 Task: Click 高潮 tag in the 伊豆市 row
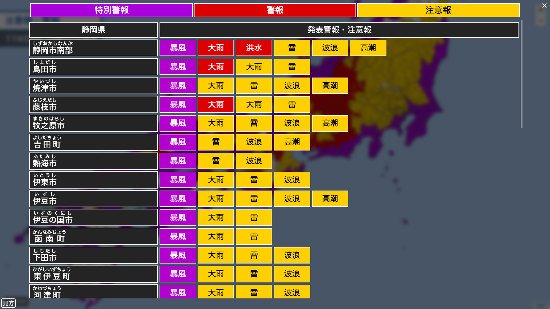tap(330, 199)
